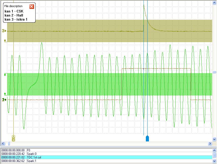This screenshot has height=164, width=217.
Task: Click timestamp 0000:00:00.000.00
Action: point(13,150)
